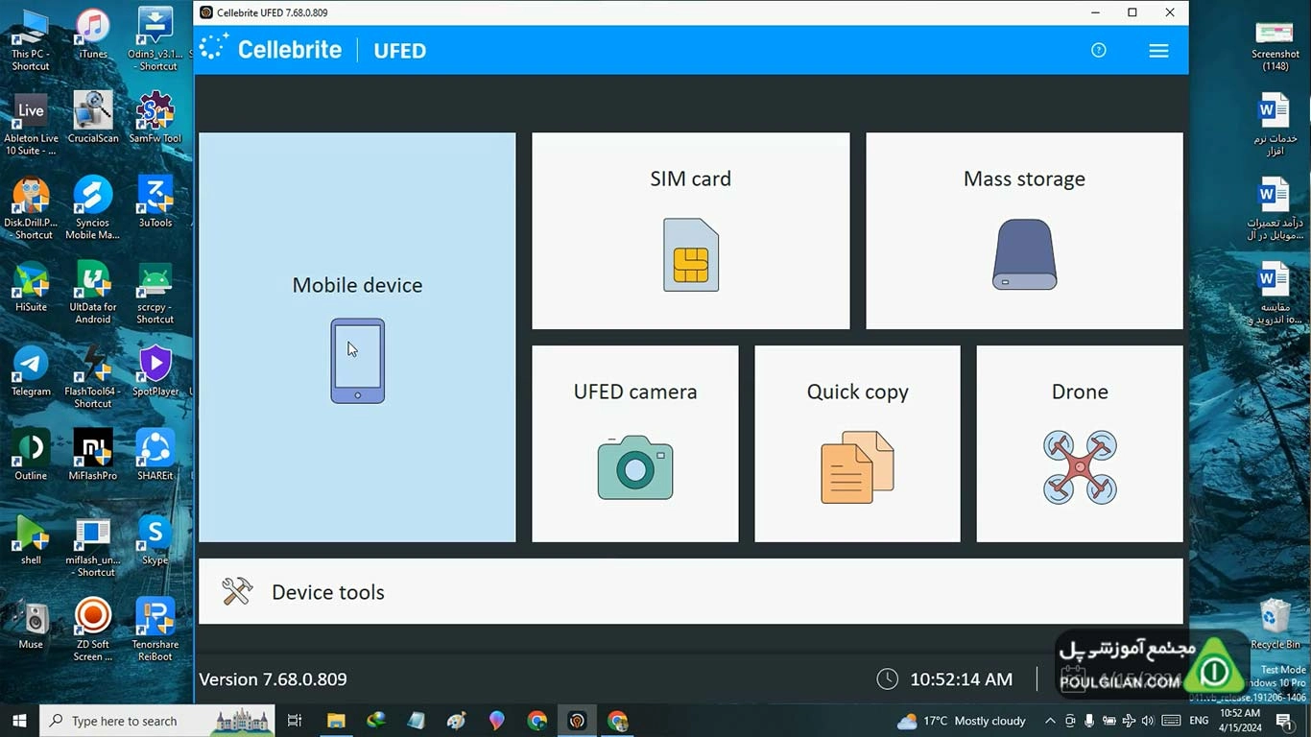Open the Mass storage tile
This screenshot has width=1311, height=737.
click(x=1024, y=230)
